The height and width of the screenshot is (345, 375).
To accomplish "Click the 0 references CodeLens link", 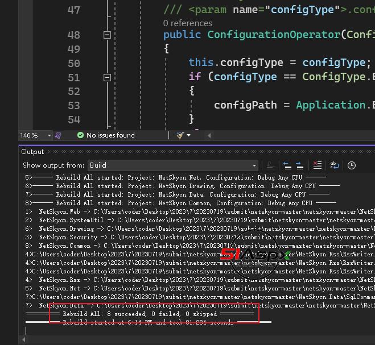I will [188, 23].
